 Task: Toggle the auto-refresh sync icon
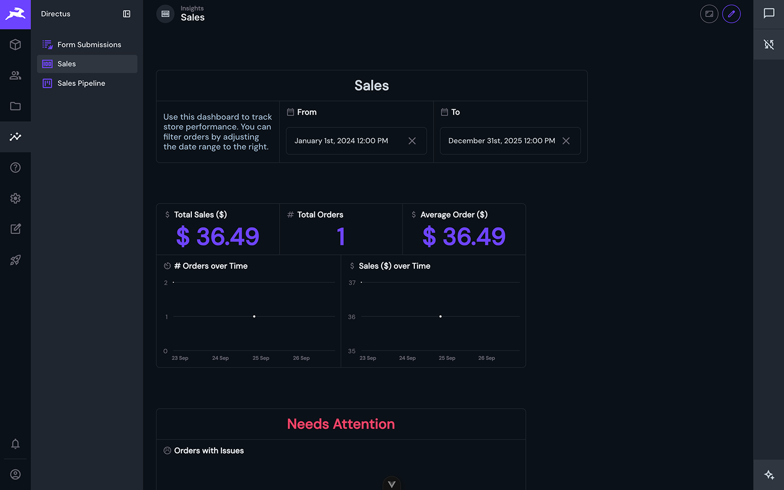coord(769,45)
